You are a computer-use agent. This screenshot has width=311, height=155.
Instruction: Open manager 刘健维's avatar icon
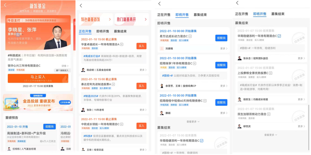162,48
